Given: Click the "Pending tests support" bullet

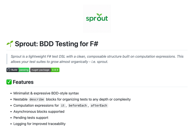Looking at the screenshot, I should click(31, 118).
